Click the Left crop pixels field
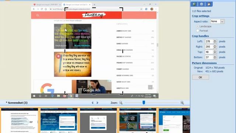 209,41
